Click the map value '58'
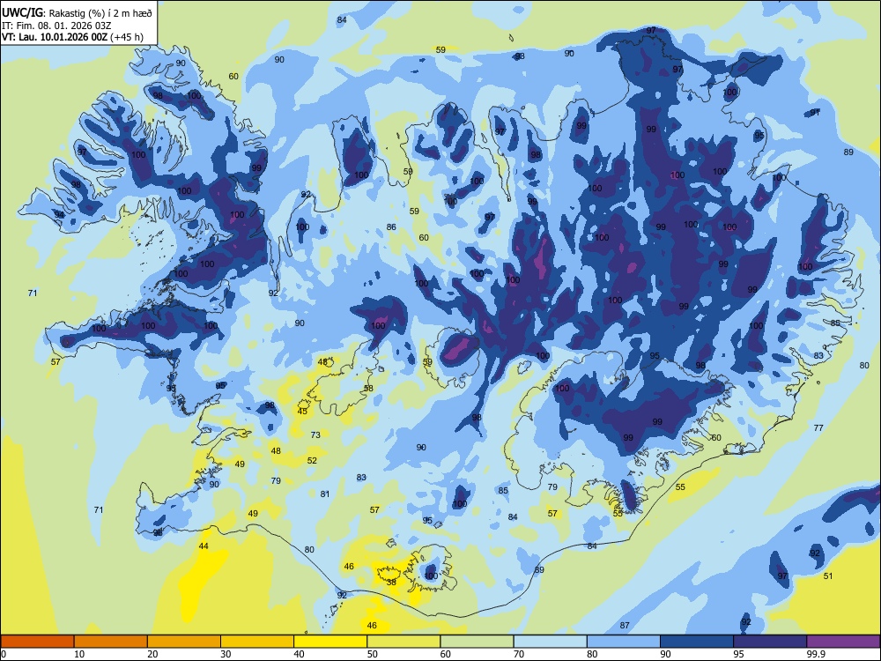Screen dimensions: 881x661 (368, 388)
